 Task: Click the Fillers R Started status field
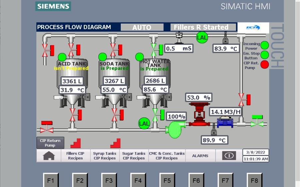[x=203, y=27]
